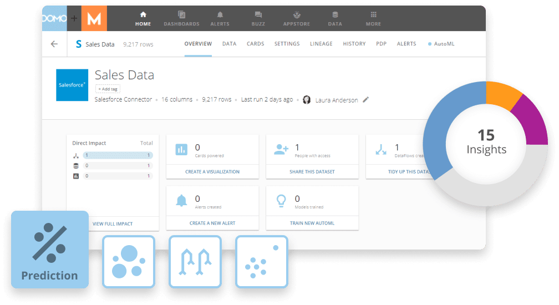Click the Alerts created bell icon
Viewport: 559px width, 305px height.
tap(181, 201)
